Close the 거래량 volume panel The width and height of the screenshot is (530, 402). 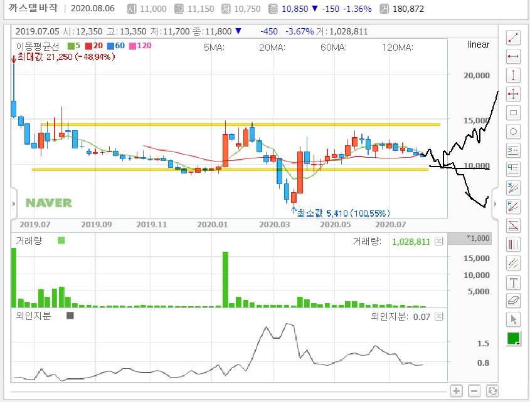coord(438,241)
